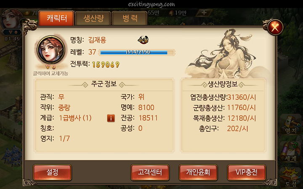Click the player avatar in top-left corner
This screenshot has width=303, height=189.
click(11, 19)
